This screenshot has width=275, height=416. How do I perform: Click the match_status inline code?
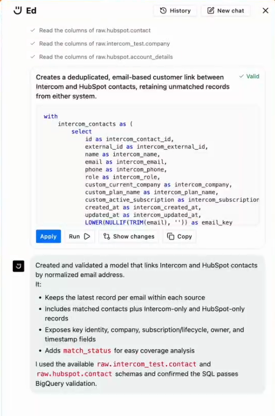[x=87, y=351]
